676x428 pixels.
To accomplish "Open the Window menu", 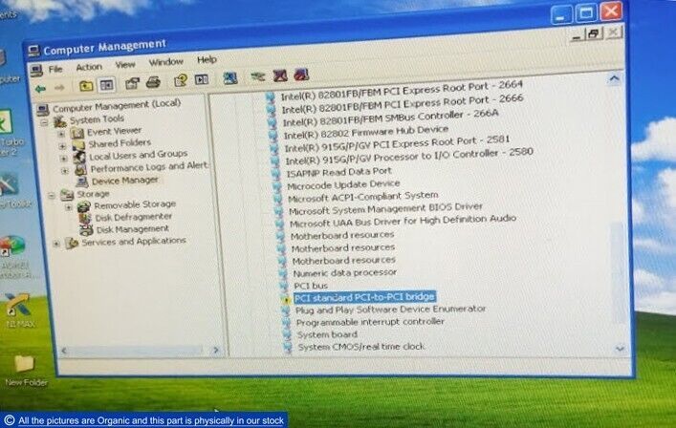I will (166, 62).
